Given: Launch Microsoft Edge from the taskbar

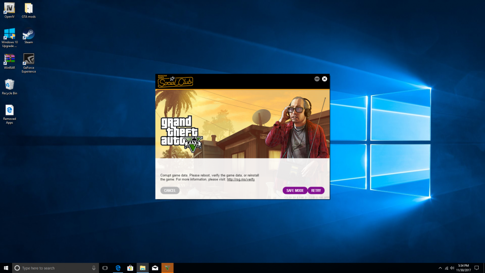Looking at the screenshot, I should point(118,268).
